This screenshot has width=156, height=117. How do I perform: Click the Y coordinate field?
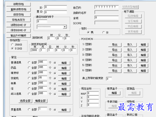point(93,101)
